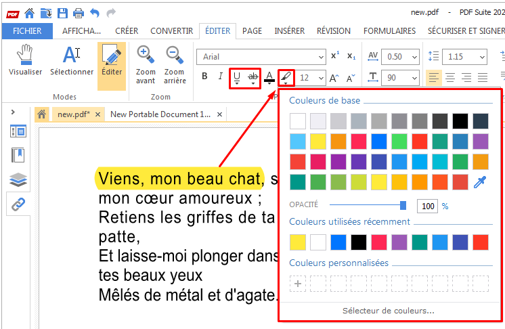Viewport: 505px width, 329px height.
Task: Click the horizontal text scale T icon
Action: 372,77
